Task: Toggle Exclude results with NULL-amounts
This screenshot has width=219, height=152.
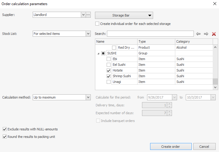Action: pos(4,129)
